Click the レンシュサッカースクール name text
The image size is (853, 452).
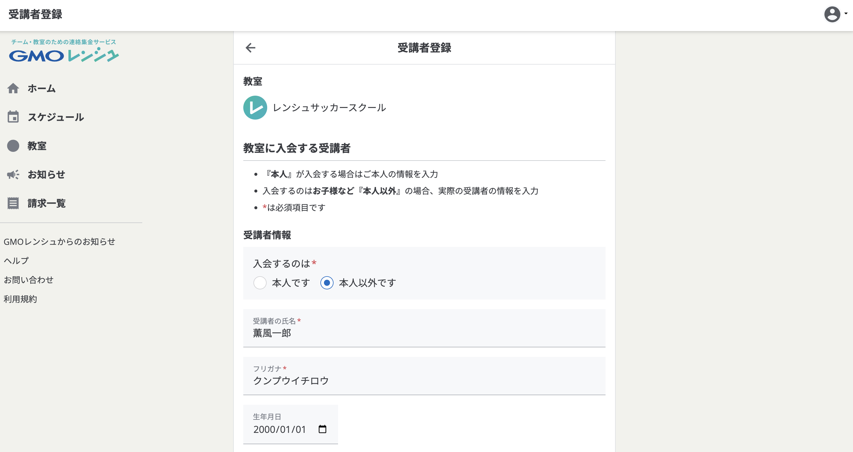329,108
